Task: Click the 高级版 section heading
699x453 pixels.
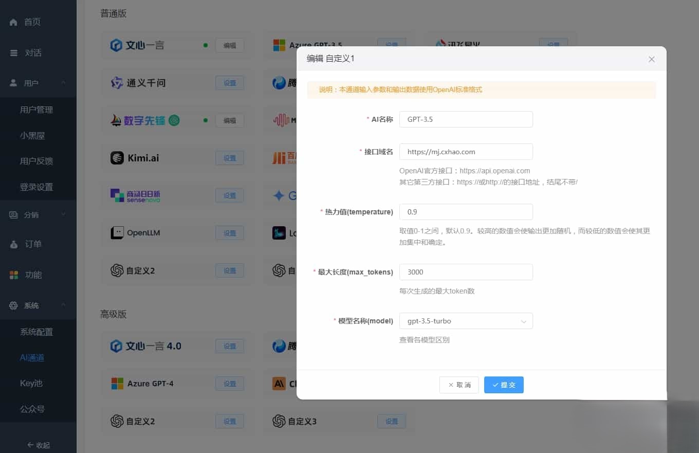Action: coord(113,314)
